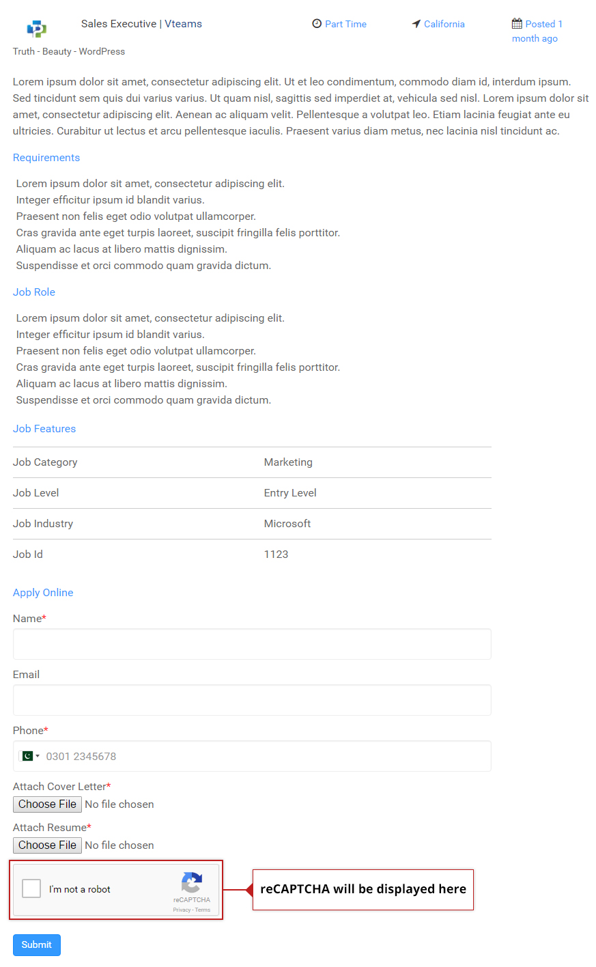Click the empty robot verification square
This screenshot has height=967, width=596.
tap(31, 888)
